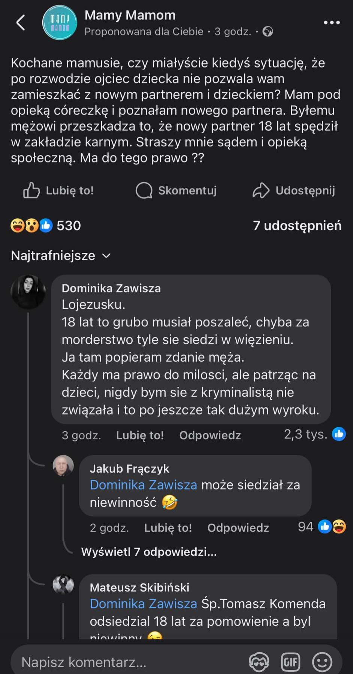Open the 7 udostępnień shares list

tap(297, 225)
